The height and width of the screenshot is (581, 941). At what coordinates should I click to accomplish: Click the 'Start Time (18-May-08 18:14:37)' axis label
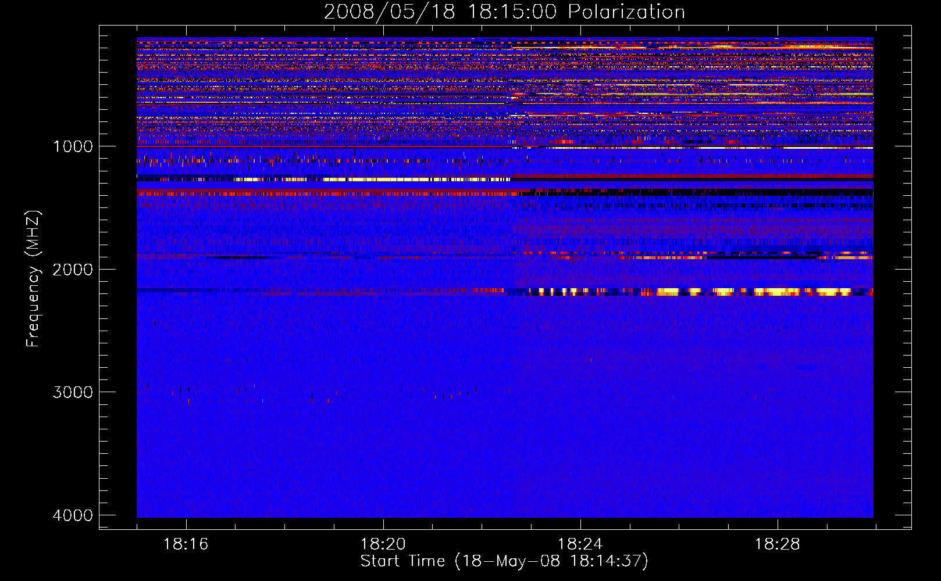tap(504, 561)
